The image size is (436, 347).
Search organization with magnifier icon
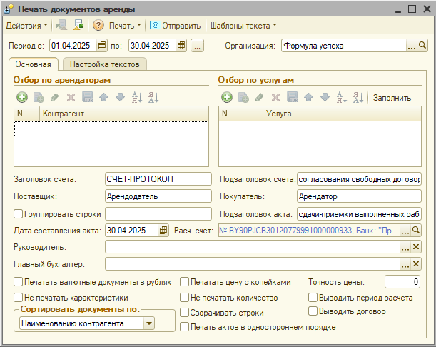point(422,46)
